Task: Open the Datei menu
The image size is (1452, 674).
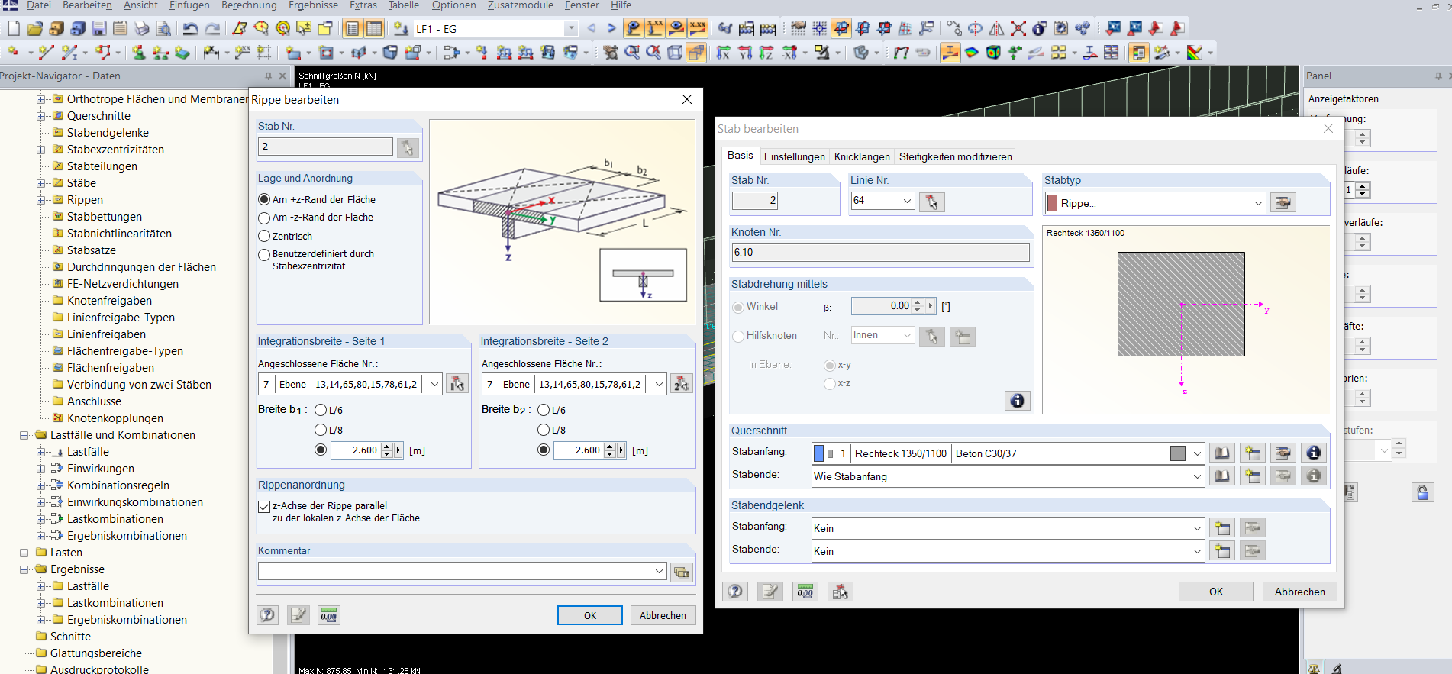Action: [x=39, y=5]
